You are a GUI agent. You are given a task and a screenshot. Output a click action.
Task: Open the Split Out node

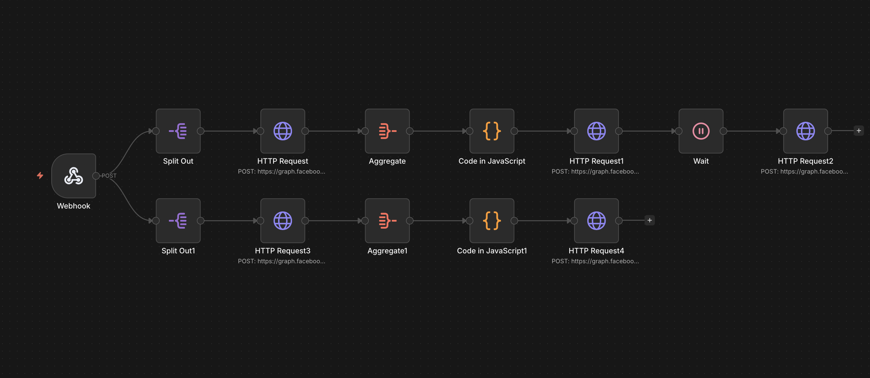click(178, 131)
